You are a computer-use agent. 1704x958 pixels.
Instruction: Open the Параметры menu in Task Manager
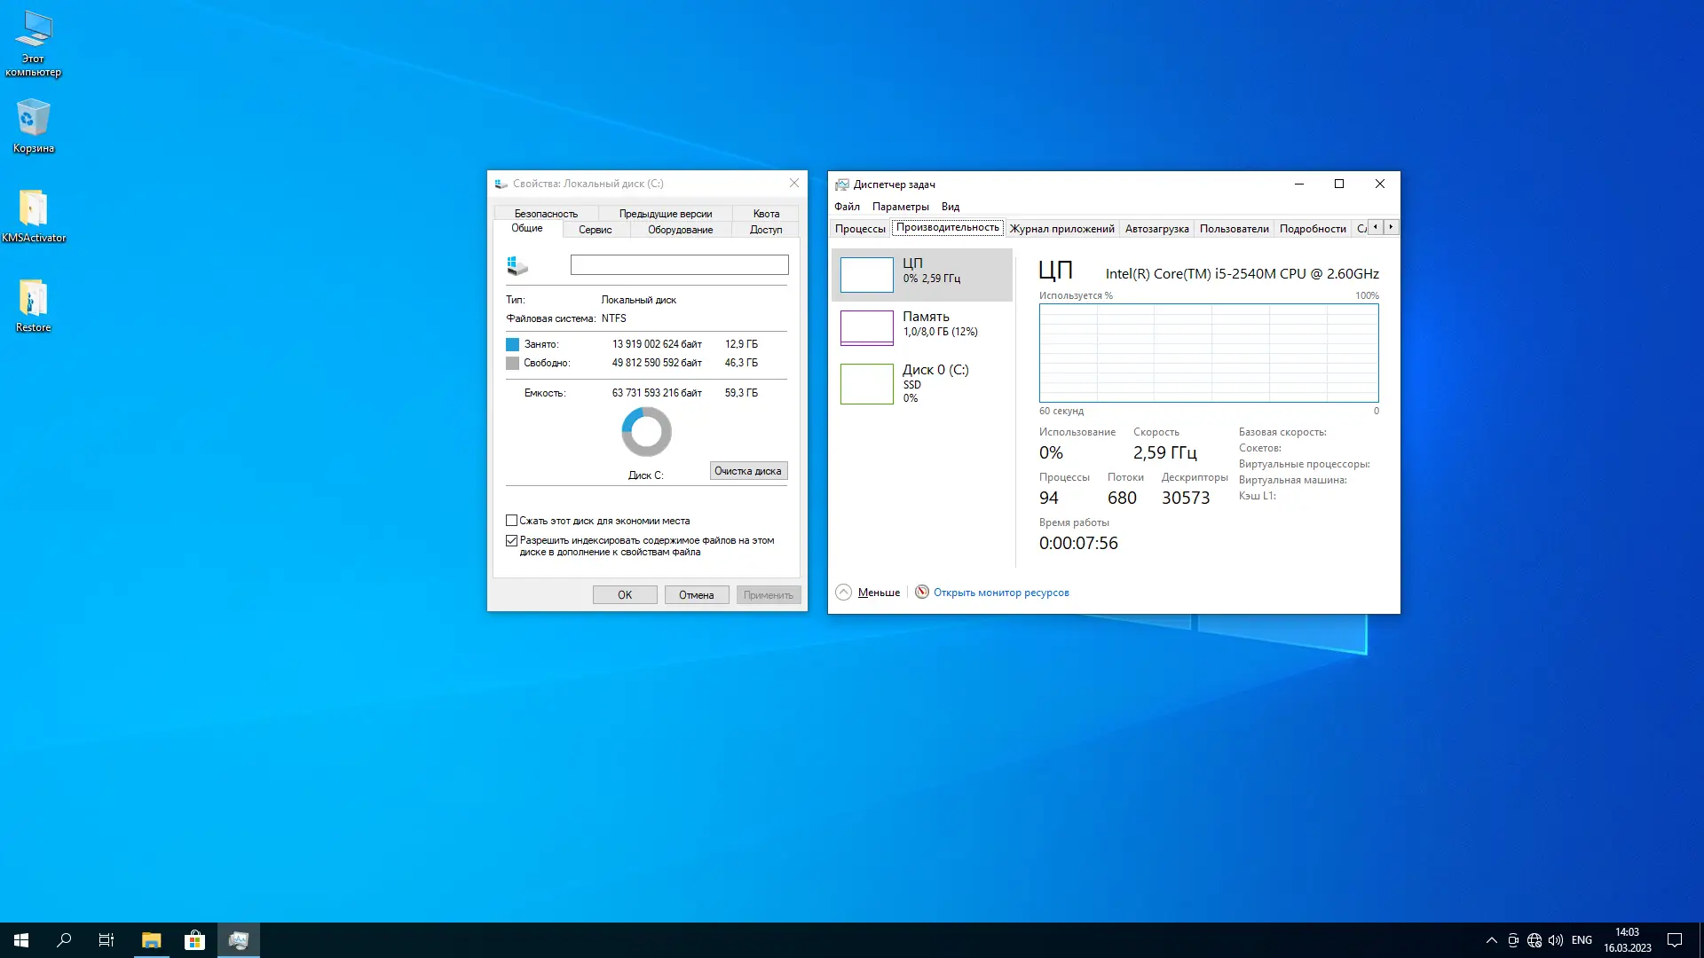point(900,207)
